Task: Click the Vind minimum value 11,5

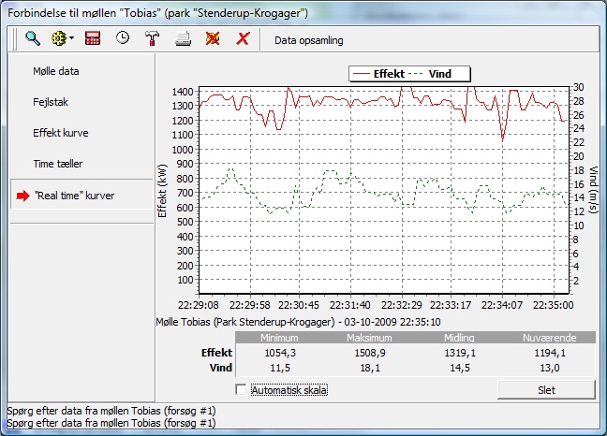Action: (x=280, y=368)
